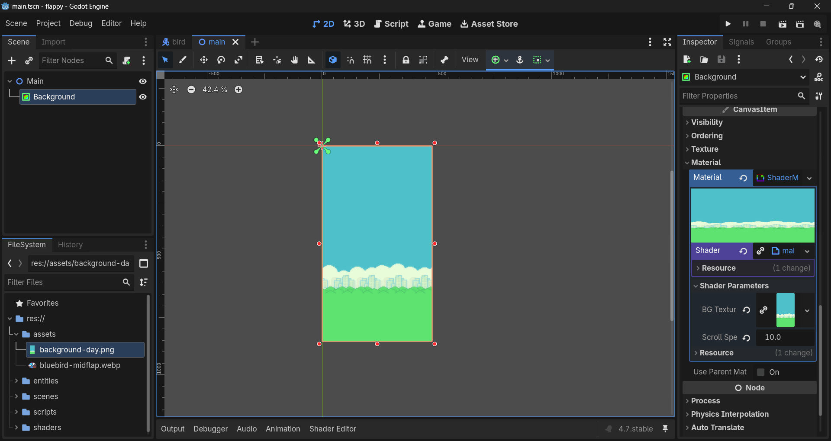
Task: Open the object history in Inspector
Action: pyautogui.click(x=819, y=59)
